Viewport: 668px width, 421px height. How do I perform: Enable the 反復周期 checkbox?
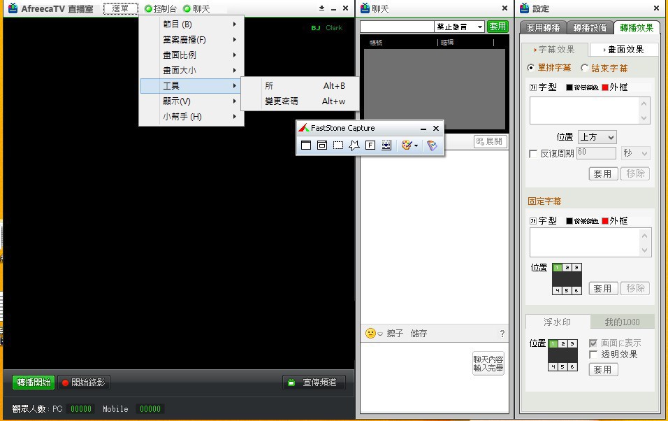point(534,154)
